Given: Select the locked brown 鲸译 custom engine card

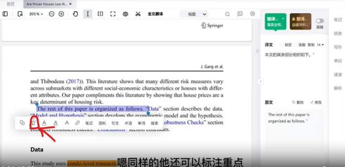Looking at the screenshot, I should pyautogui.click(x=300, y=21).
